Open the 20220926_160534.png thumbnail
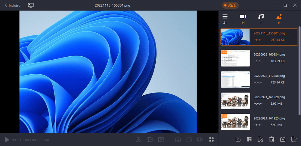301x146 pixels. point(235,58)
